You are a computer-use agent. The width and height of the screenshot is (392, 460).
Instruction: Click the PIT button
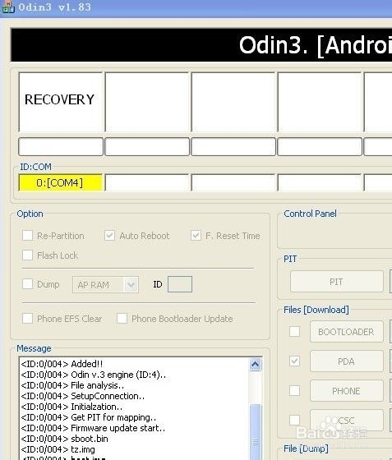pos(337,282)
